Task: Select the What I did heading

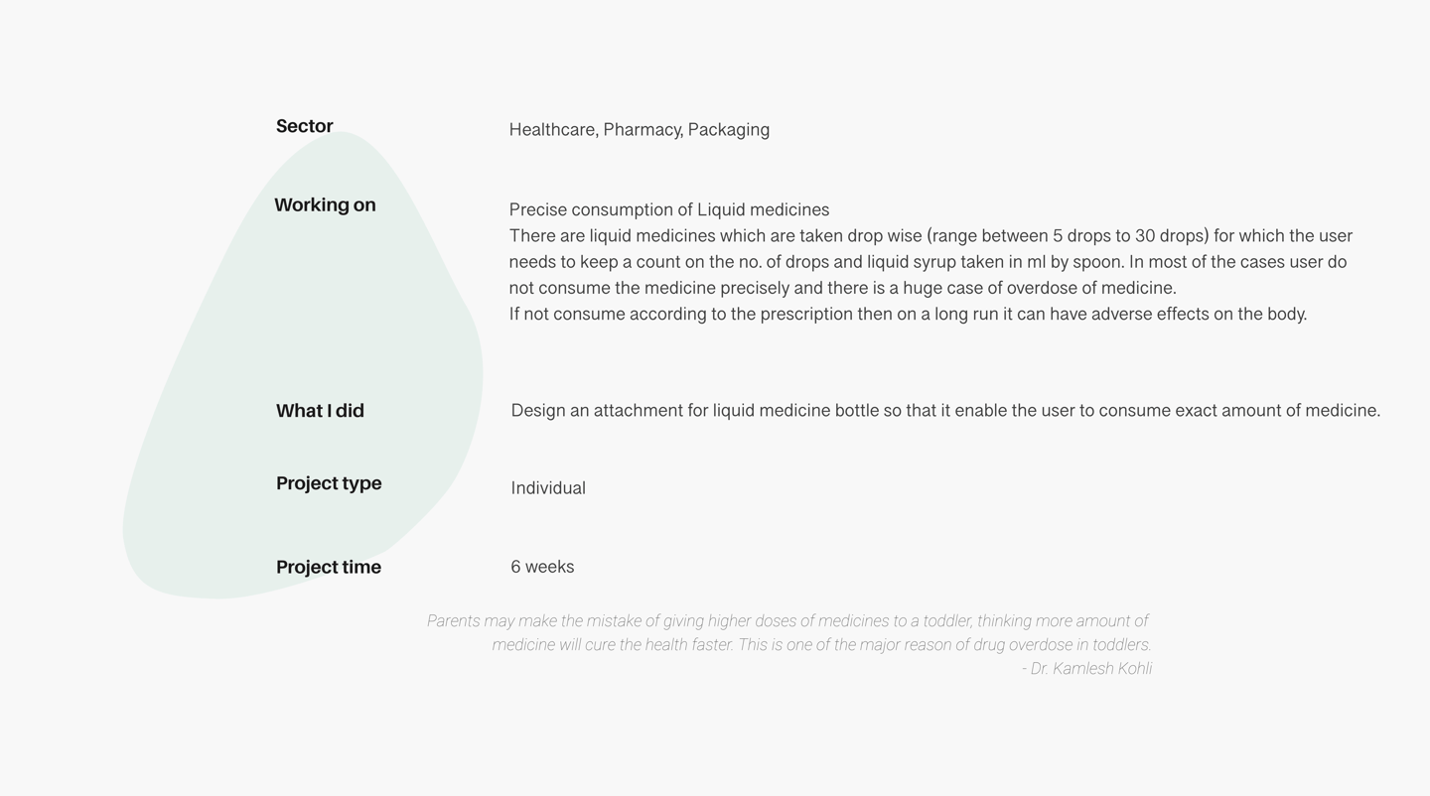Action: coord(320,411)
